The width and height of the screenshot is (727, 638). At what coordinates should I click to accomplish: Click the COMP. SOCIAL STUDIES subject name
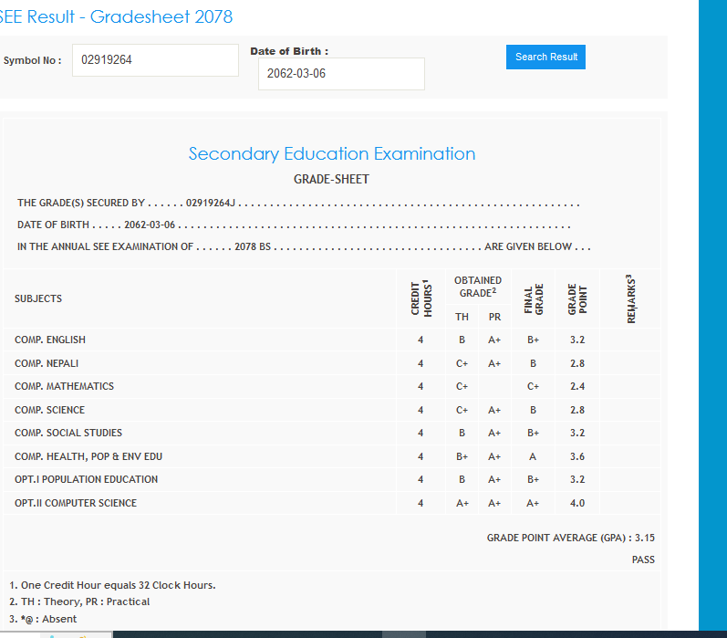click(x=68, y=433)
